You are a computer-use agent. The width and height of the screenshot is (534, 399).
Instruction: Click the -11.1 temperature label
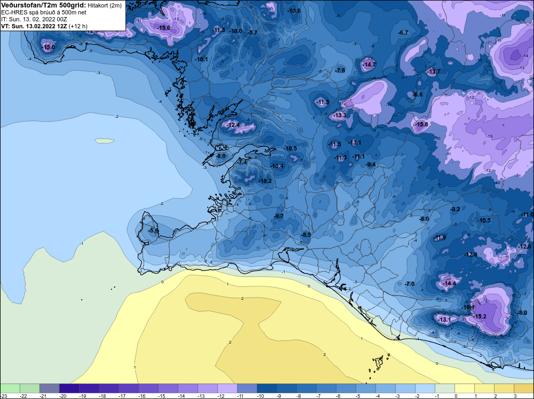[x=358, y=156]
